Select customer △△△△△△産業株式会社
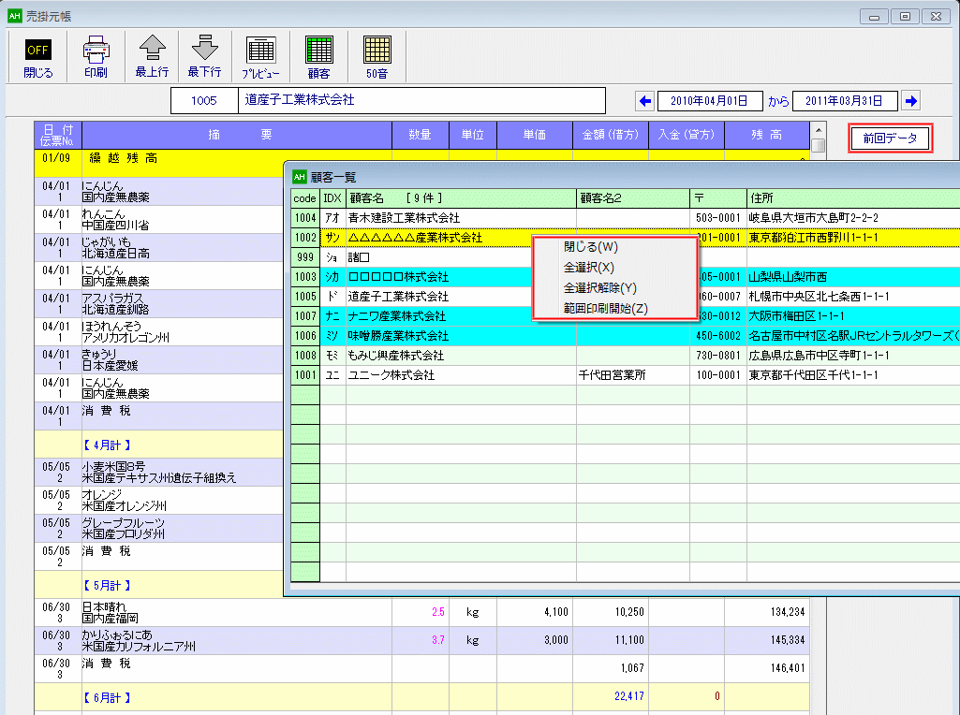 (x=415, y=238)
